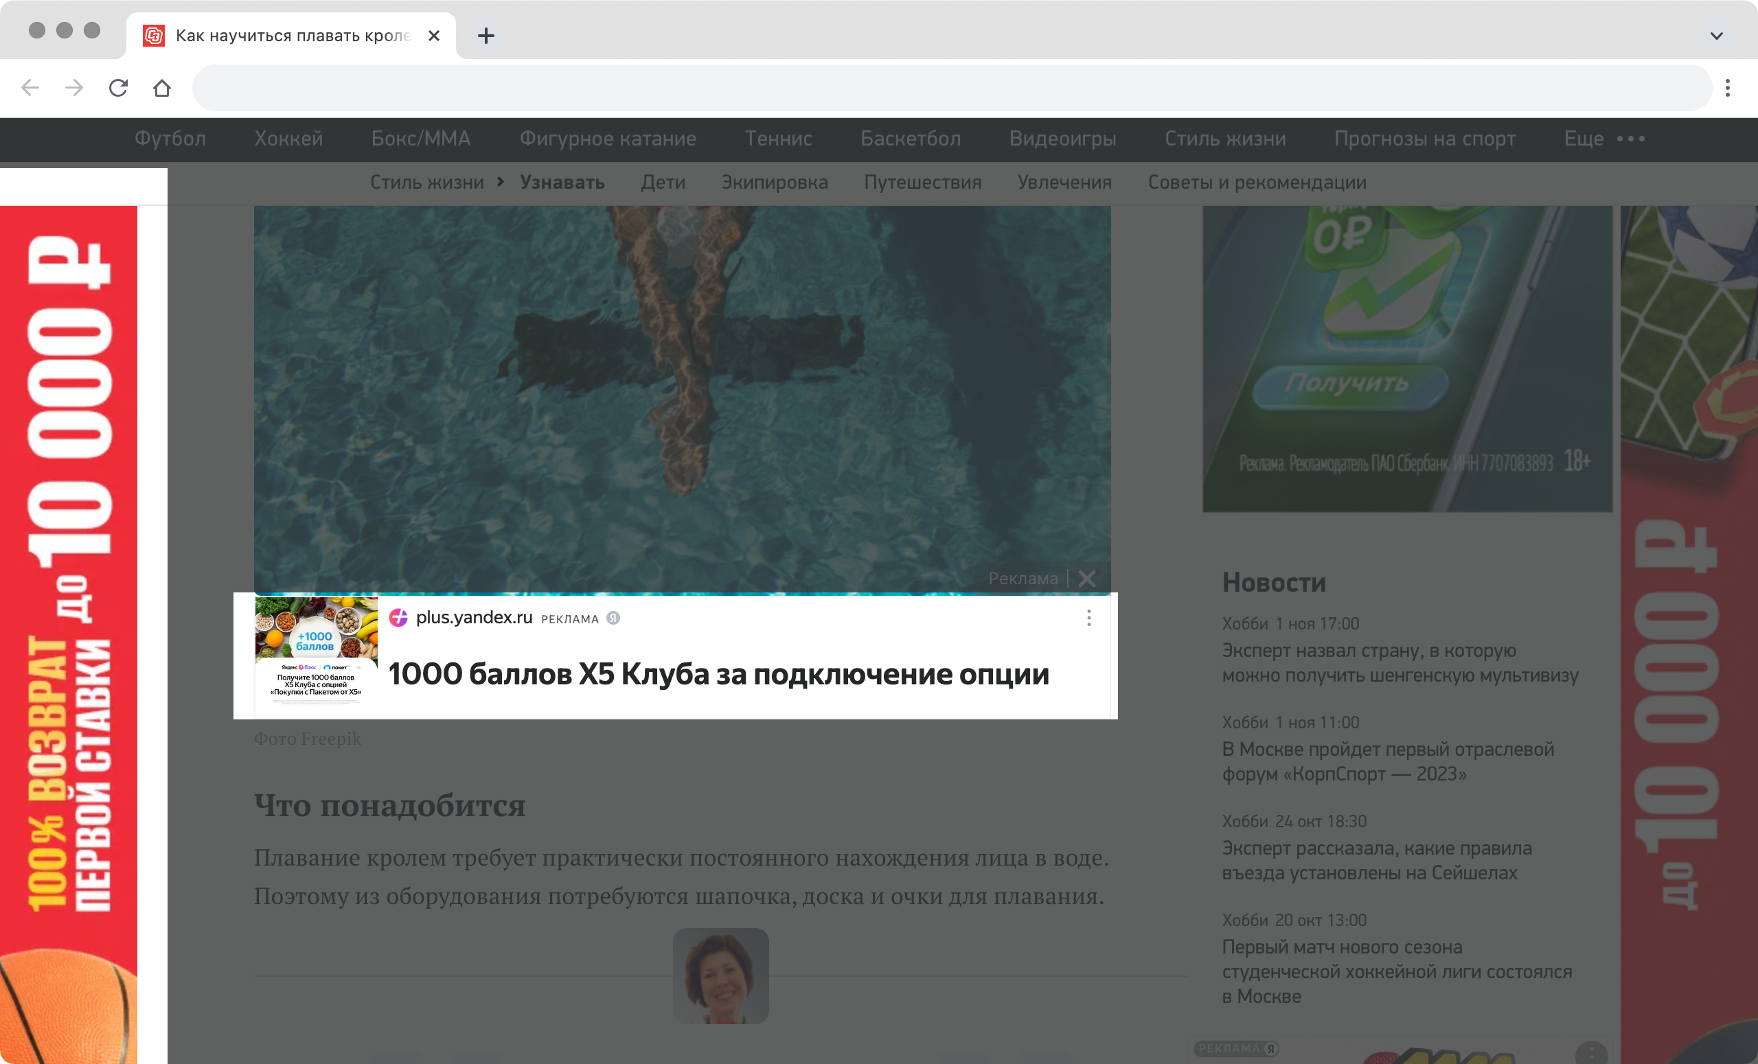Image resolution: width=1758 pixels, height=1064 pixels.
Task: Click the Новости heading
Action: (1274, 583)
